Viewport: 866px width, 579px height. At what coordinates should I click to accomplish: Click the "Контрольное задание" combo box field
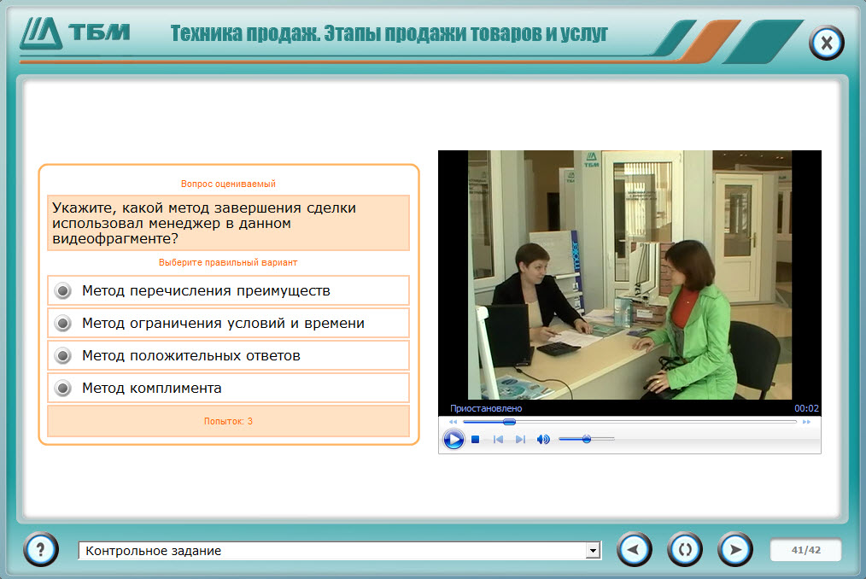click(x=339, y=550)
